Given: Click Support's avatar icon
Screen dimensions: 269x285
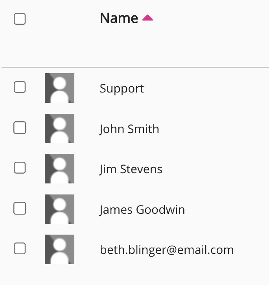Looking at the screenshot, I should [59, 88].
